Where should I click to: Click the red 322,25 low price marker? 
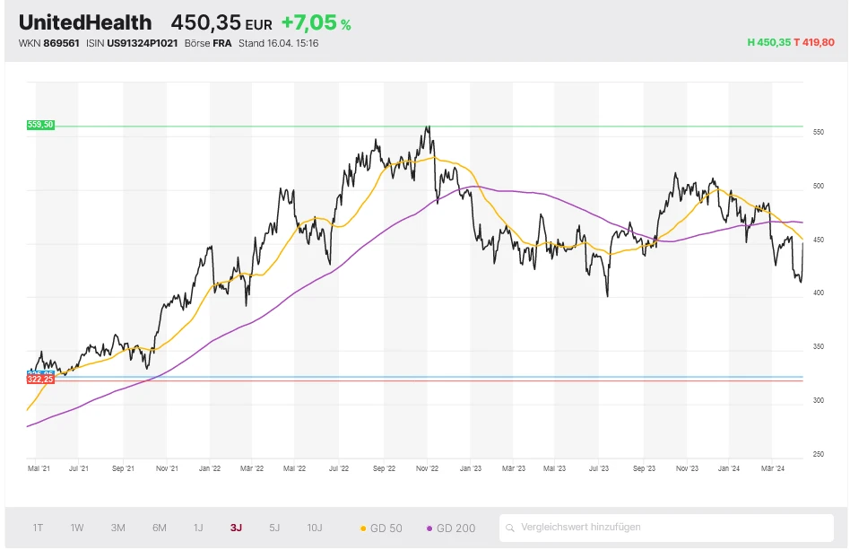pos(41,380)
